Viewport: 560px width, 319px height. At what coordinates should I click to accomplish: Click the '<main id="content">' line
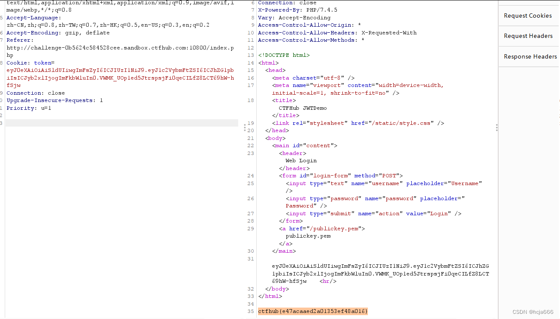click(x=305, y=146)
